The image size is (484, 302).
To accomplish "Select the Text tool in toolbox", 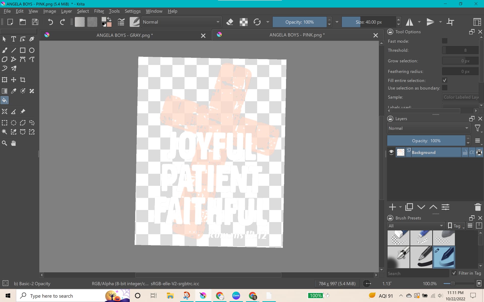I will [x=14, y=39].
